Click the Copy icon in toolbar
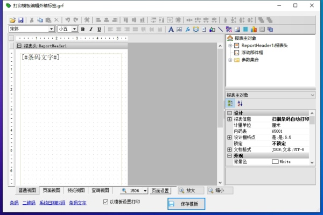Viewport: 323px width, 215px height. tap(40, 20)
